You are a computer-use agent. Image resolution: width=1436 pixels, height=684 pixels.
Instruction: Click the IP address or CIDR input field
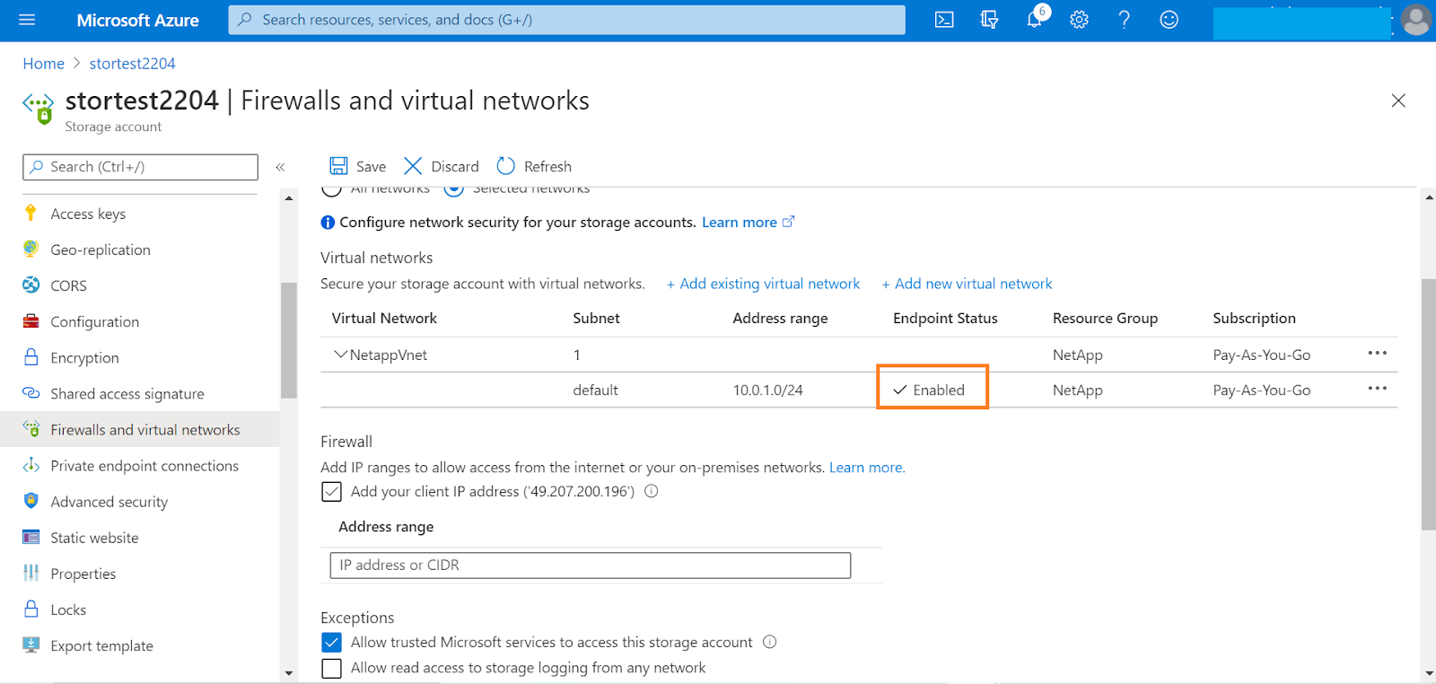(x=590, y=566)
